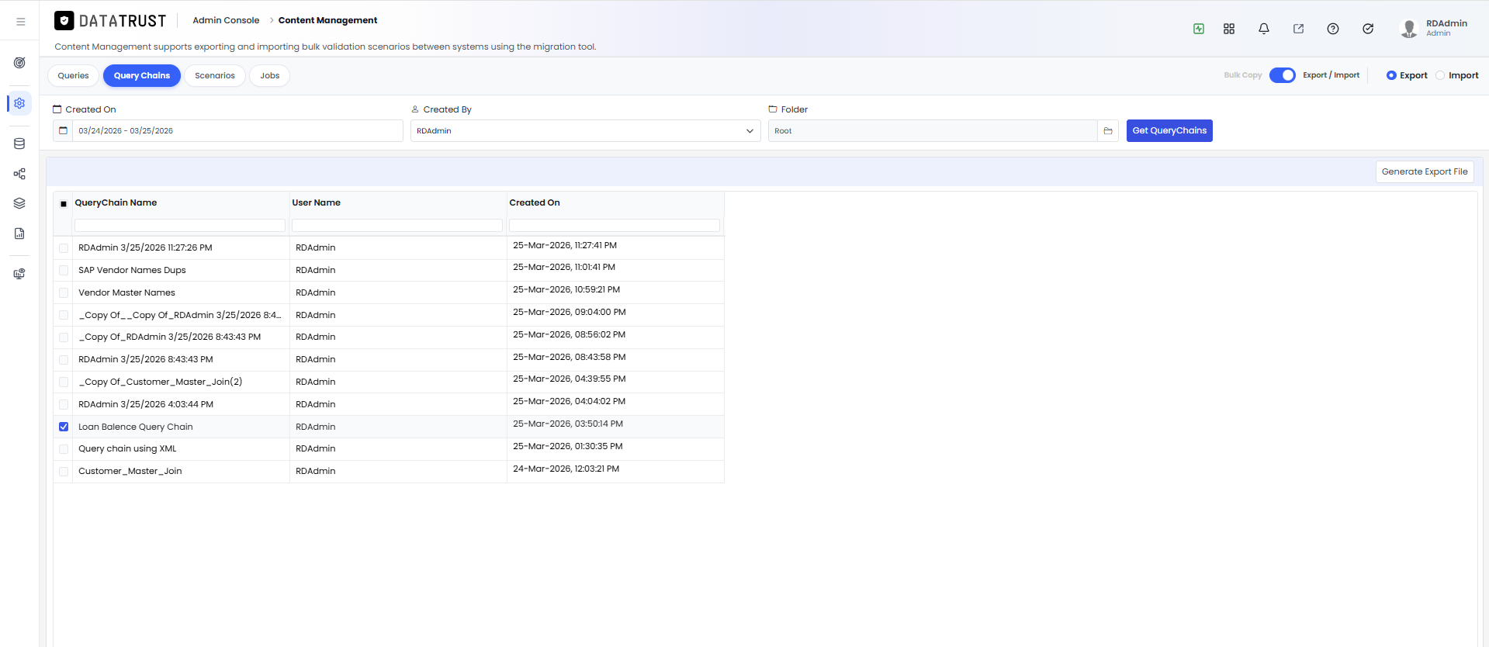Click Generate Export File button
This screenshot has height=647, width=1489.
(x=1425, y=171)
